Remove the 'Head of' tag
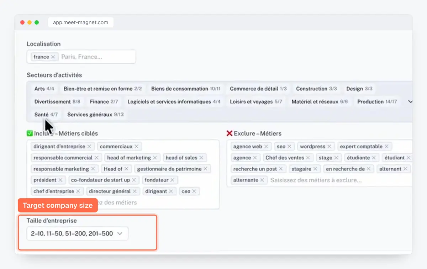 click(126, 169)
